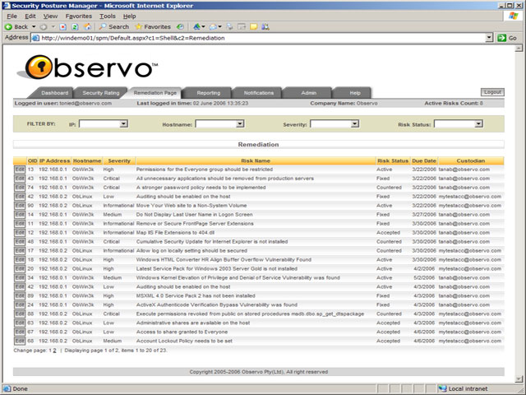Click the Forward arrow toolbar icon
The width and height of the screenshot is (526, 395).
point(44,27)
